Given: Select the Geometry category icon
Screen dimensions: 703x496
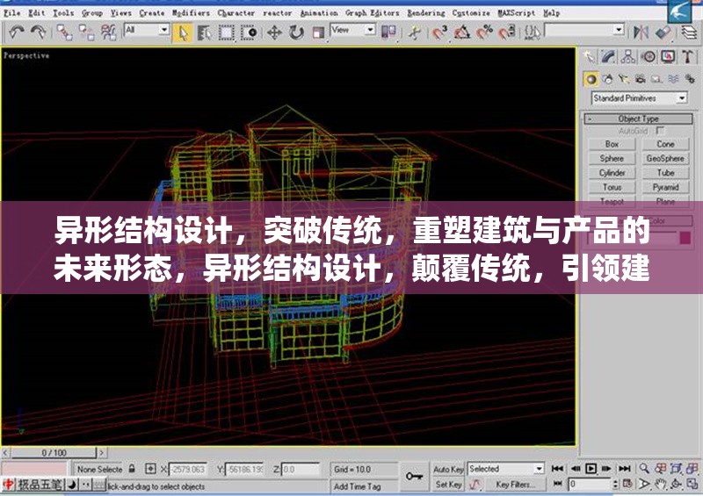Looking at the screenshot, I should [x=591, y=79].
